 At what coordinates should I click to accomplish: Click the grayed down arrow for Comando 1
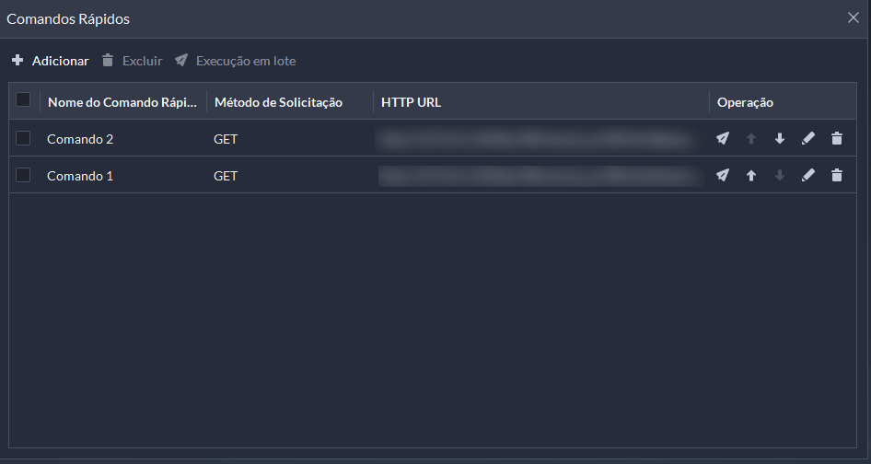(x=780, y=176)
